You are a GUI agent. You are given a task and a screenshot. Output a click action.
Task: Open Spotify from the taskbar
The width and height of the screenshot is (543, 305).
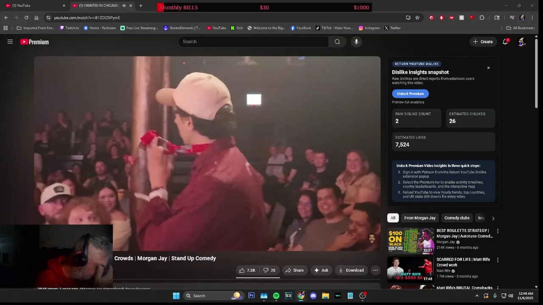pyautogui.click(x=276, y=296)
